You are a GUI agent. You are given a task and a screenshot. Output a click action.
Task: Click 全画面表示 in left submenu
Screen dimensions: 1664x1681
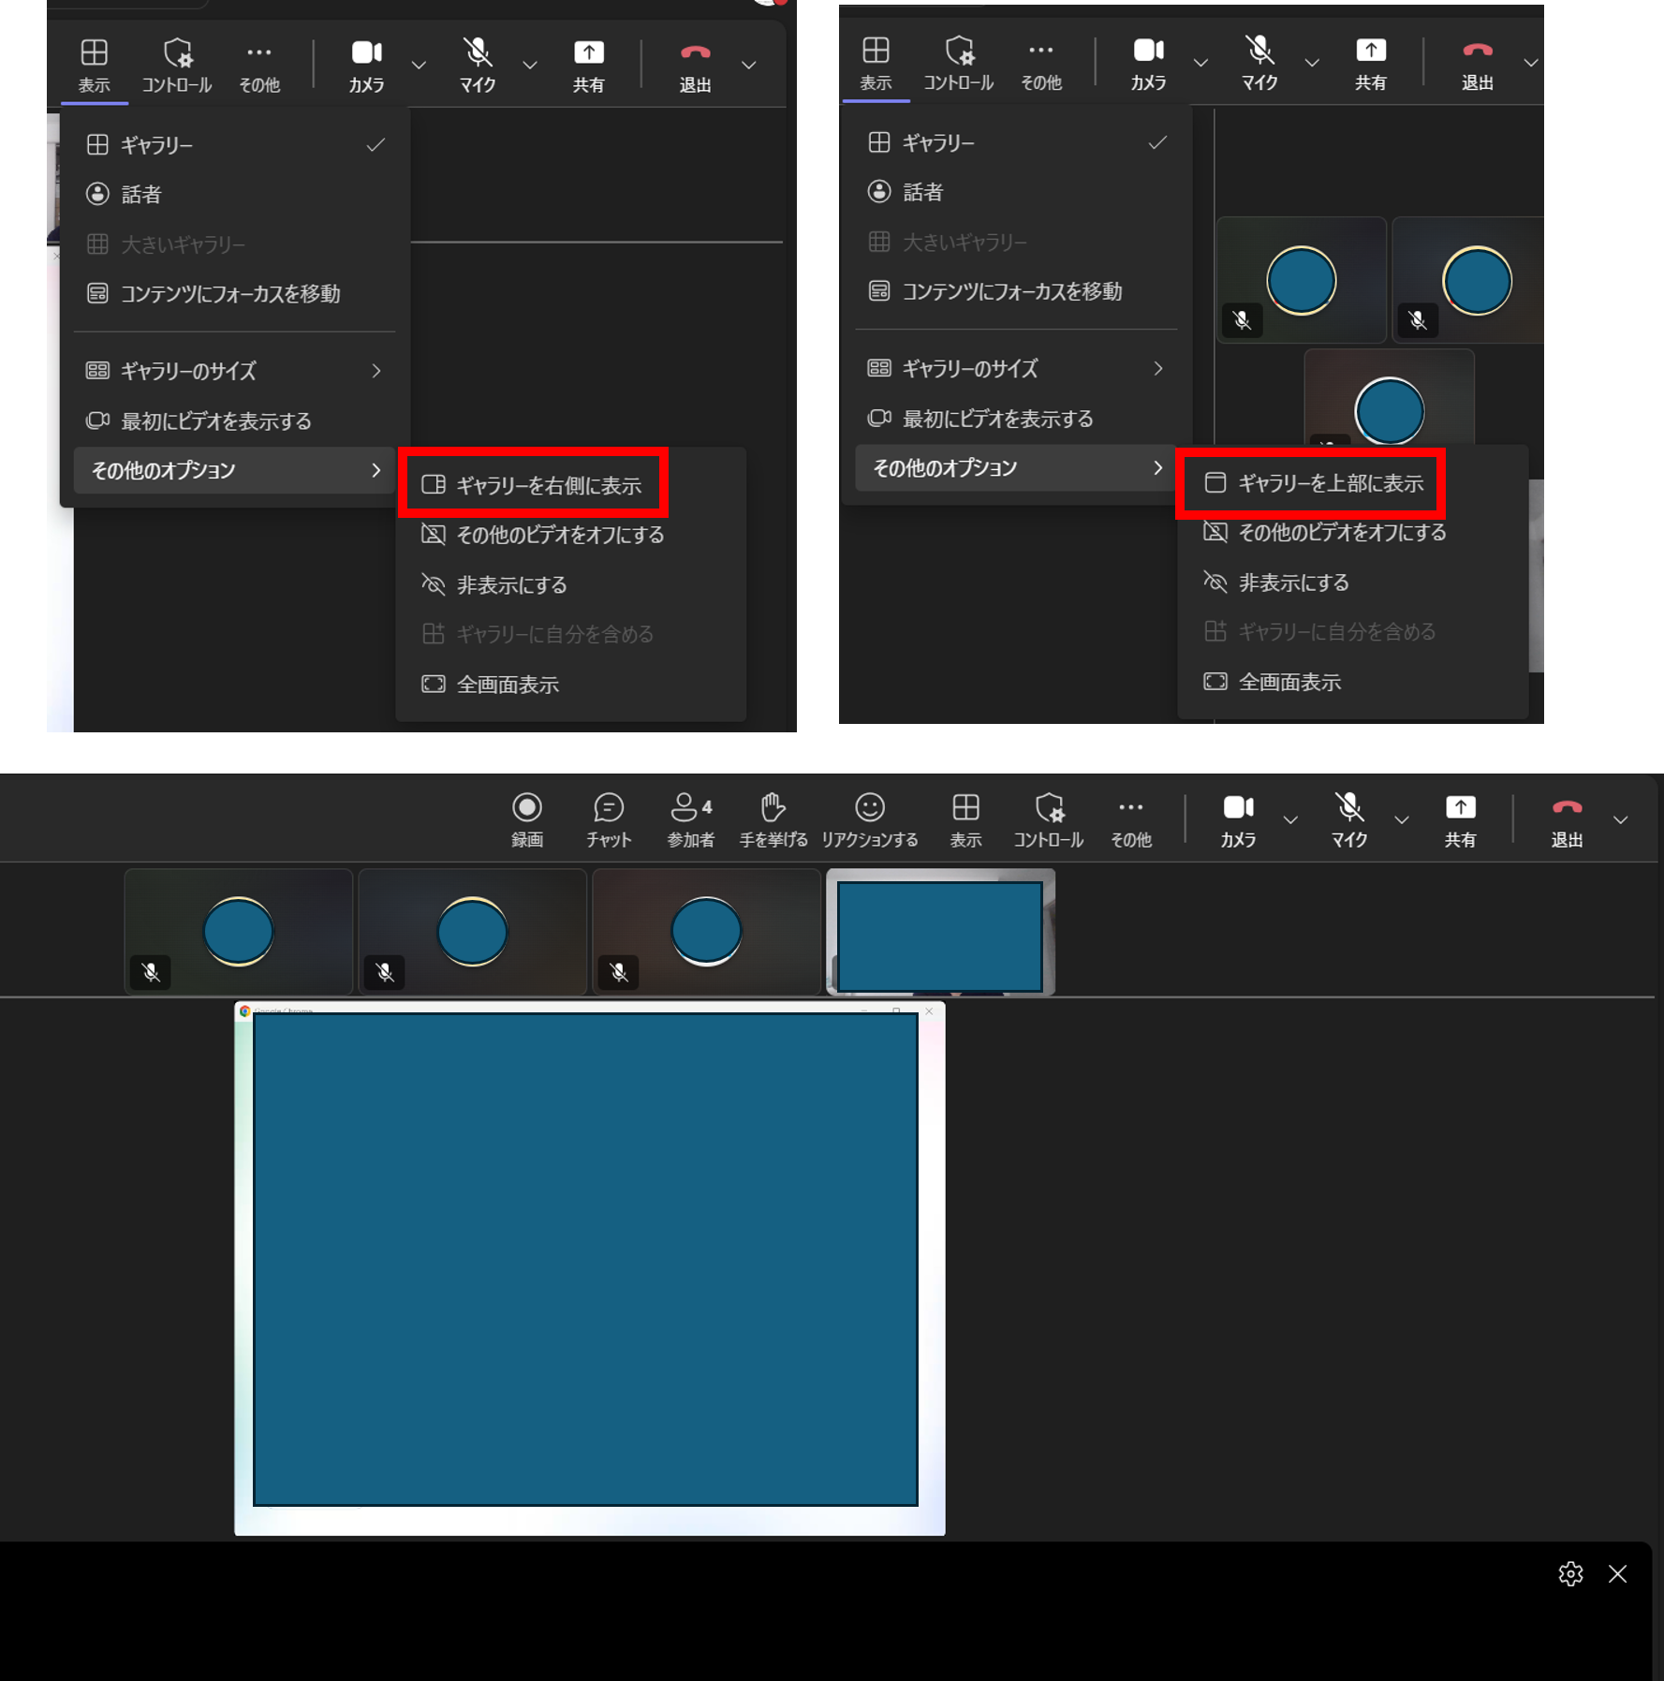point(570,685)
